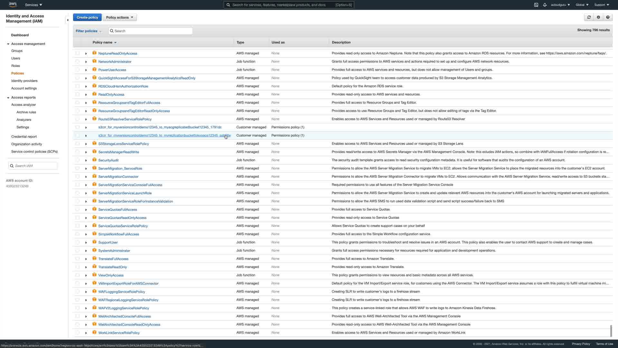Screen dimensions: 618x348
Task: Open the settings gear icon
Action: click(x=598, y=17)
